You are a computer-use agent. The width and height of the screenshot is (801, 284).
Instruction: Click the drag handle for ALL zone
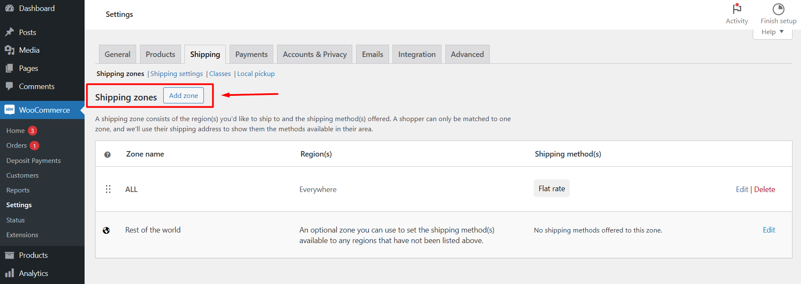(108, 189)
